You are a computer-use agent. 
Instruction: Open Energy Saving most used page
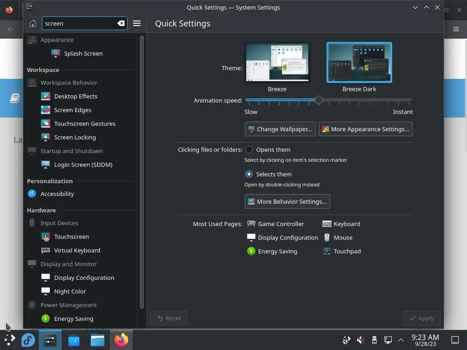pos(272,252)
